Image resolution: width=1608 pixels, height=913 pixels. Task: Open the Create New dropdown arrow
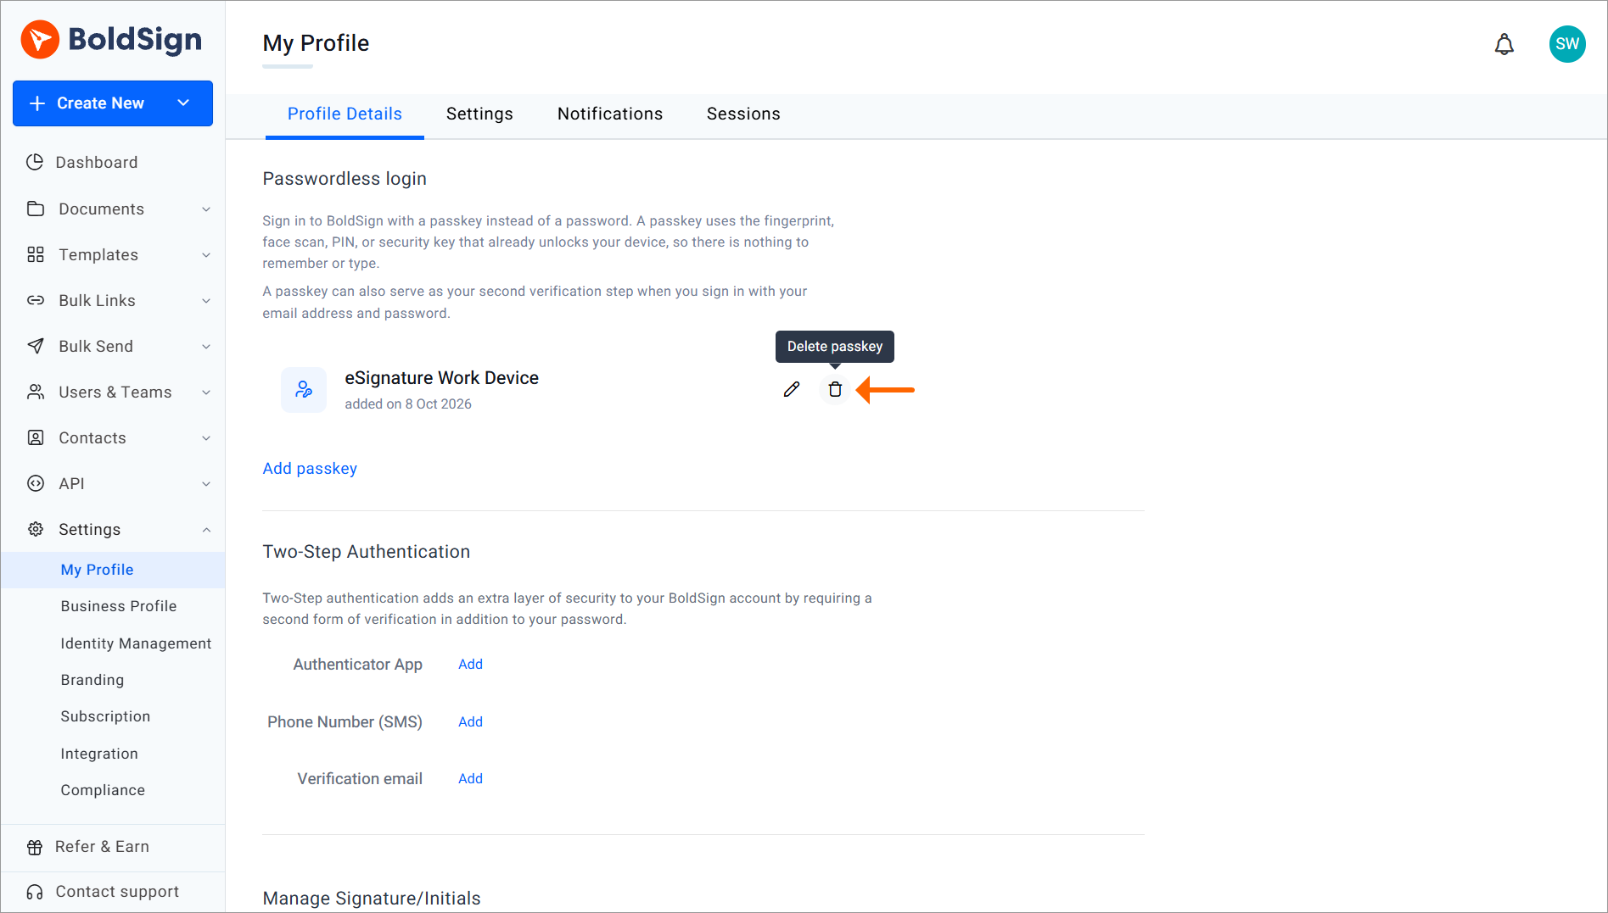click(183, 103)
